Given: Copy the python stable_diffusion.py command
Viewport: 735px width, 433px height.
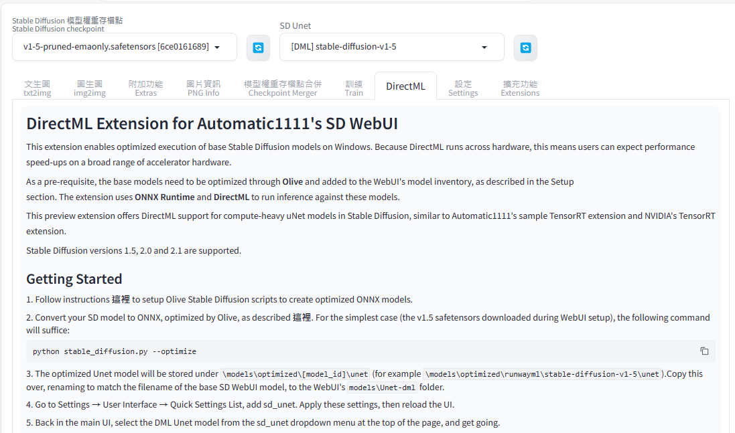Looking at the screenshot, I should tap(704, 351).
